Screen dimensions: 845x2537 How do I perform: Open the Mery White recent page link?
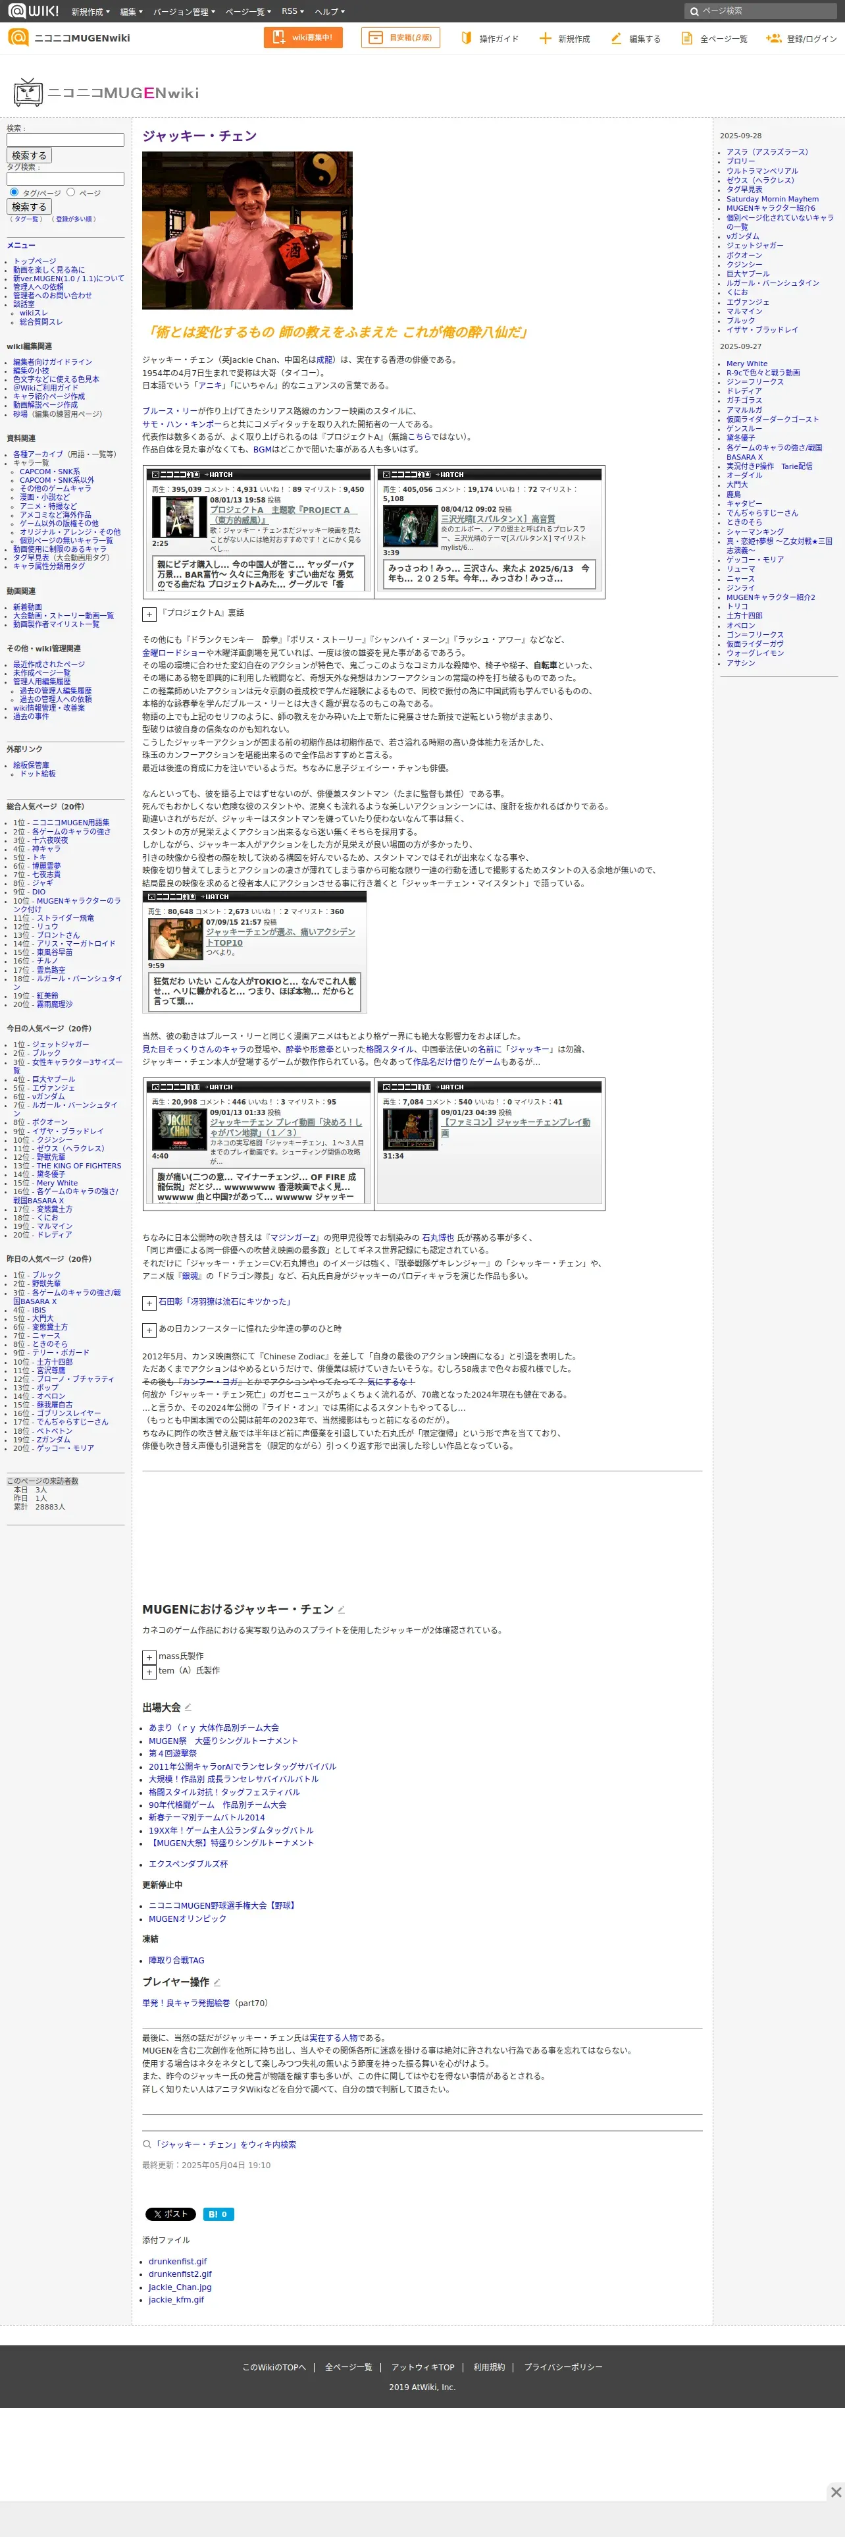[x=747, y=364]
